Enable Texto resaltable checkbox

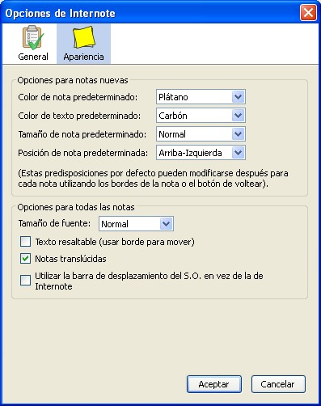[25, 242]
